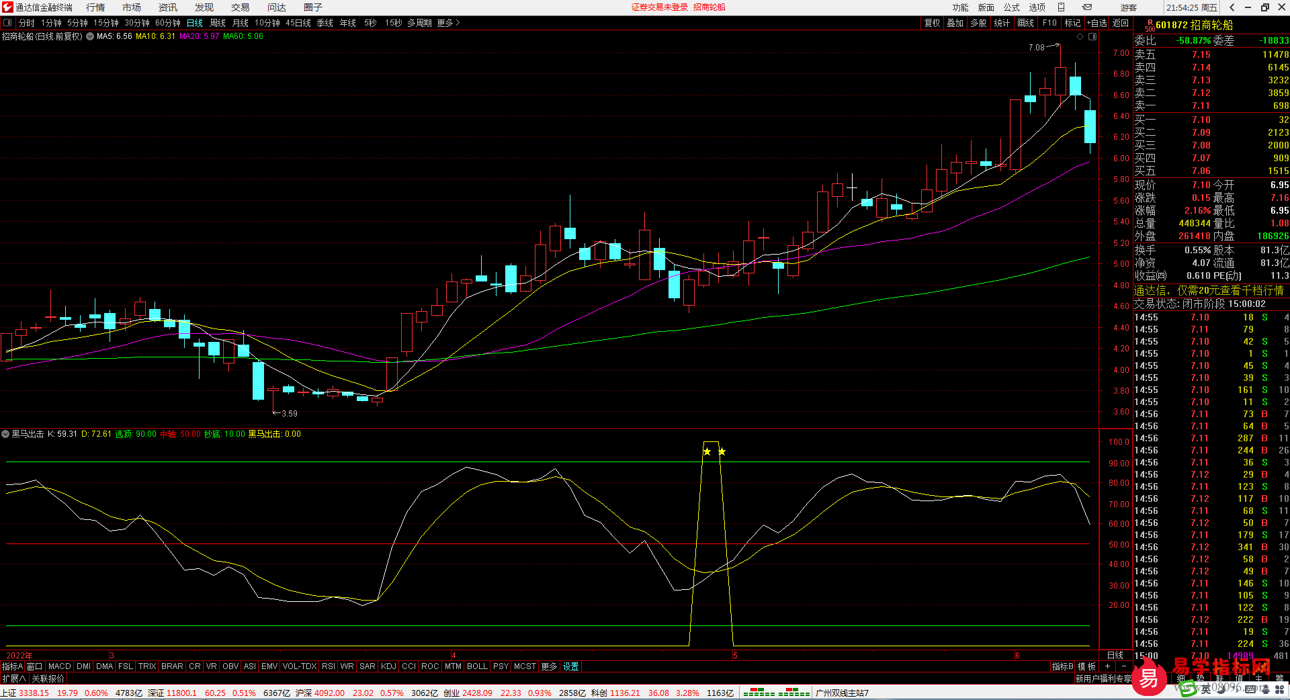1290x700 pixels.
Task: Open the 选项 menu
Action: pos(1037,7)
